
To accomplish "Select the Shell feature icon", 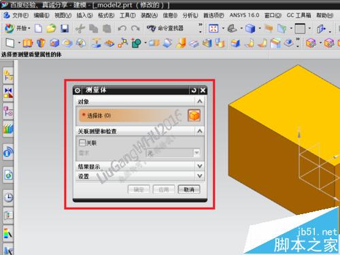I will click(207, 43).
